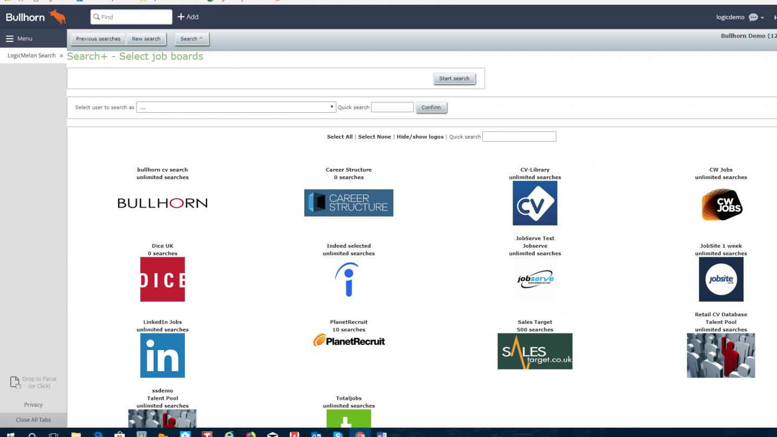This screenshot has height=437, width=777.
Task: Open the hamburger Menu
Action: 19,39
